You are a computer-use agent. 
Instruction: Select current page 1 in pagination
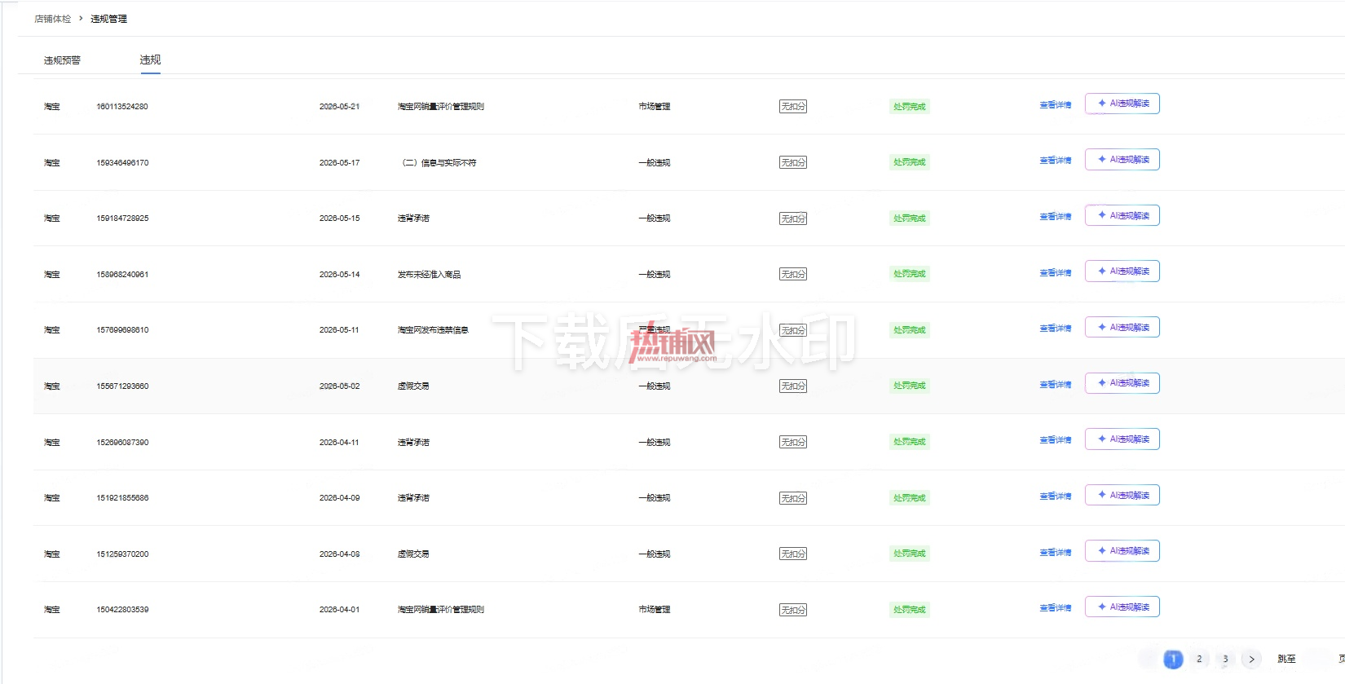click(1173, 659)
